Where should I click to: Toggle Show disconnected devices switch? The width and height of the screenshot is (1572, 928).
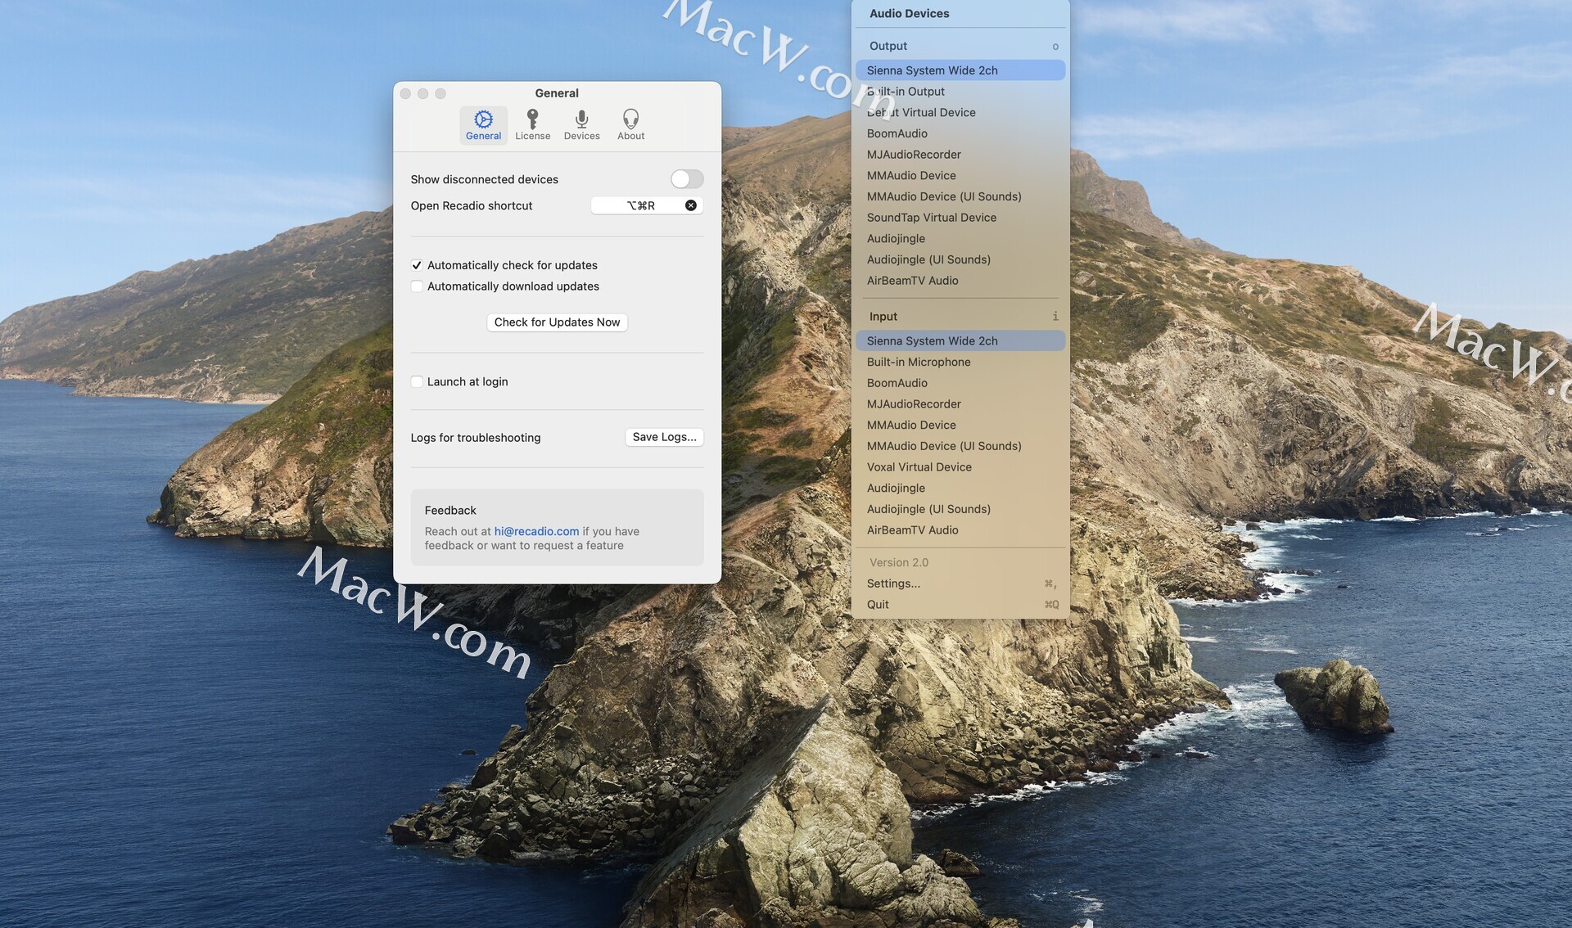click(x=686, y=179)
